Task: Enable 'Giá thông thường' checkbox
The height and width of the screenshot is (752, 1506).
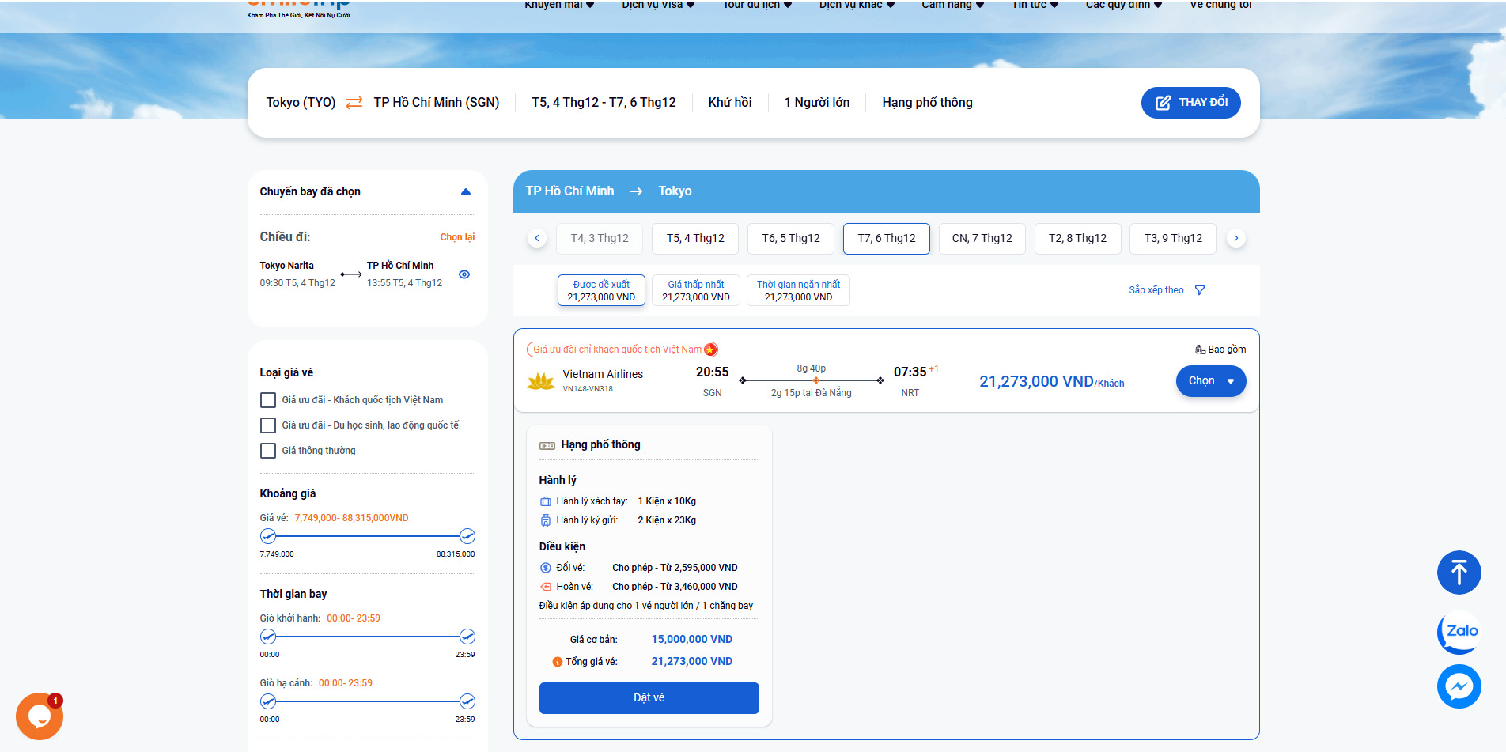Action: (x=268, y=451)
